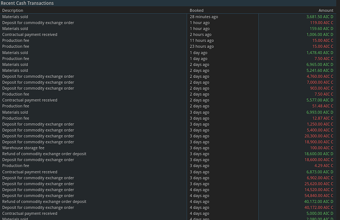
Task: Click the 6,965.00 AIC Materials sold amount
Action: tap(319, 64)
